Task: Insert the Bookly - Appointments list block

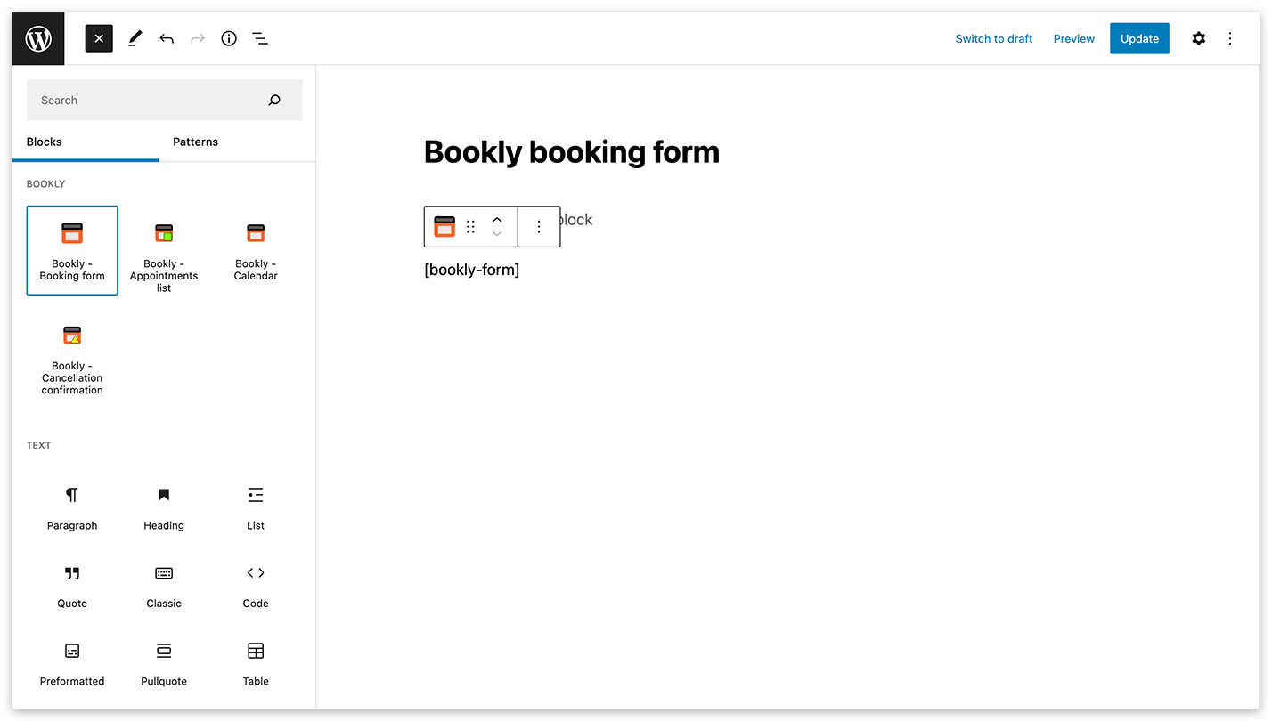Action: [x=164, y=256]
